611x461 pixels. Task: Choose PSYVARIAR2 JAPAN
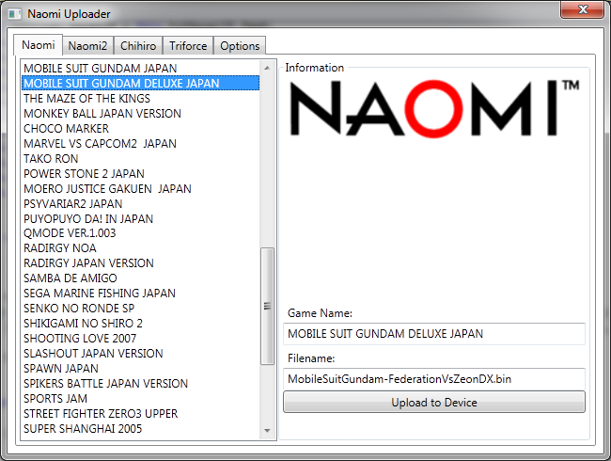[140, 203]
